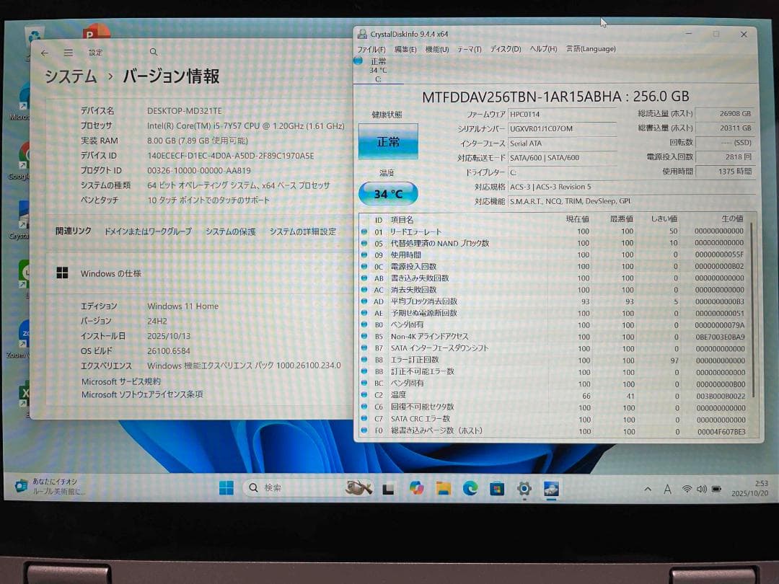Click the back arrow in the Settings window
779x584 pixels.
click(x=44, y=52)
